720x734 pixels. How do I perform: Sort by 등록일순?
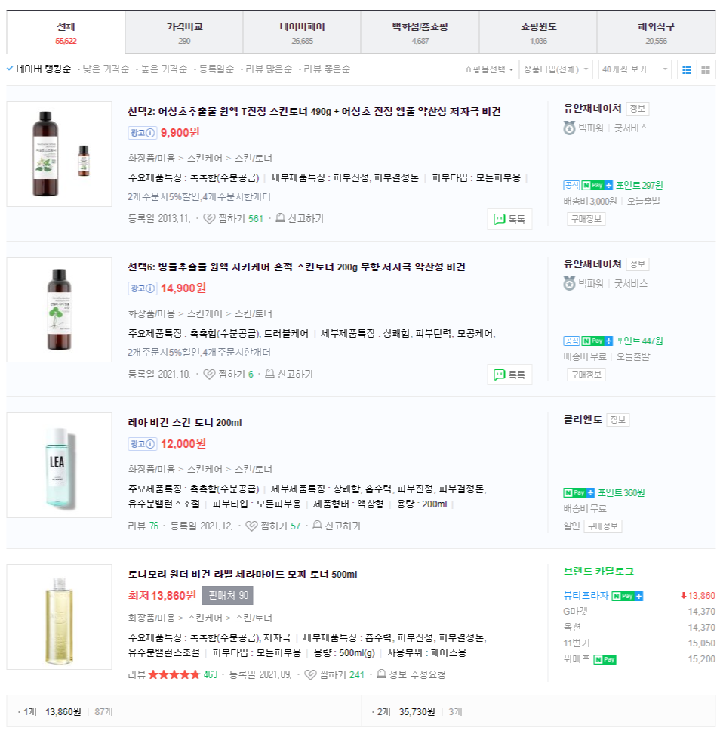[x=216, y=69]
